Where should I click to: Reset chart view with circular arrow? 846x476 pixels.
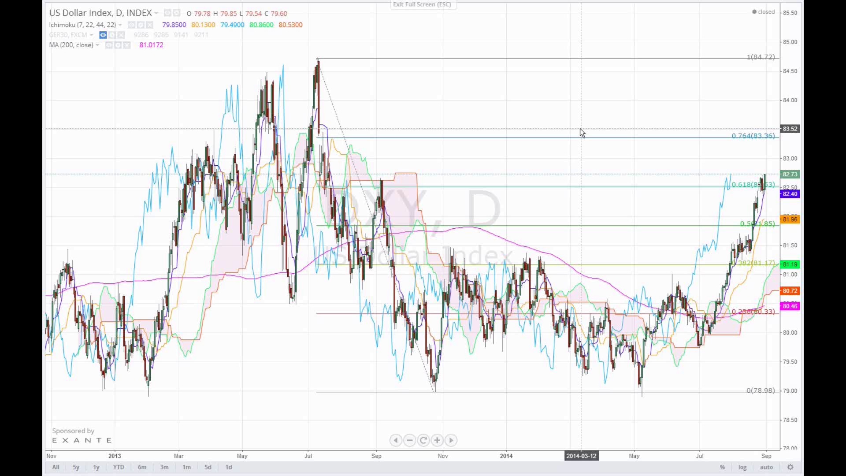tap(423, 440)
